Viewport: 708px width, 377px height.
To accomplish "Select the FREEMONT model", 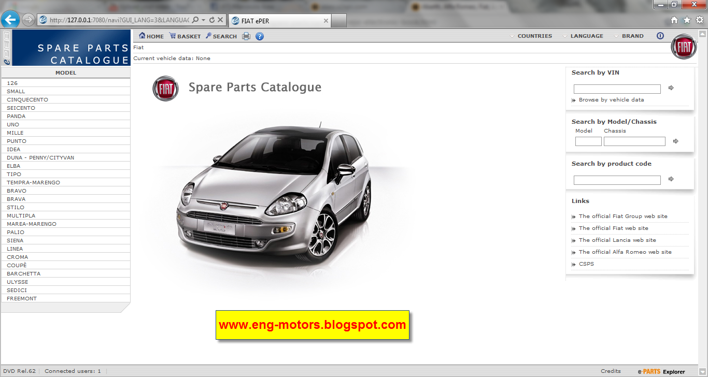I will (x=65, y=298).
